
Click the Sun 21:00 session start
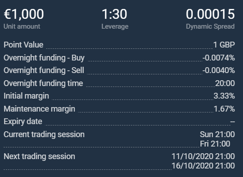[217, 134]
